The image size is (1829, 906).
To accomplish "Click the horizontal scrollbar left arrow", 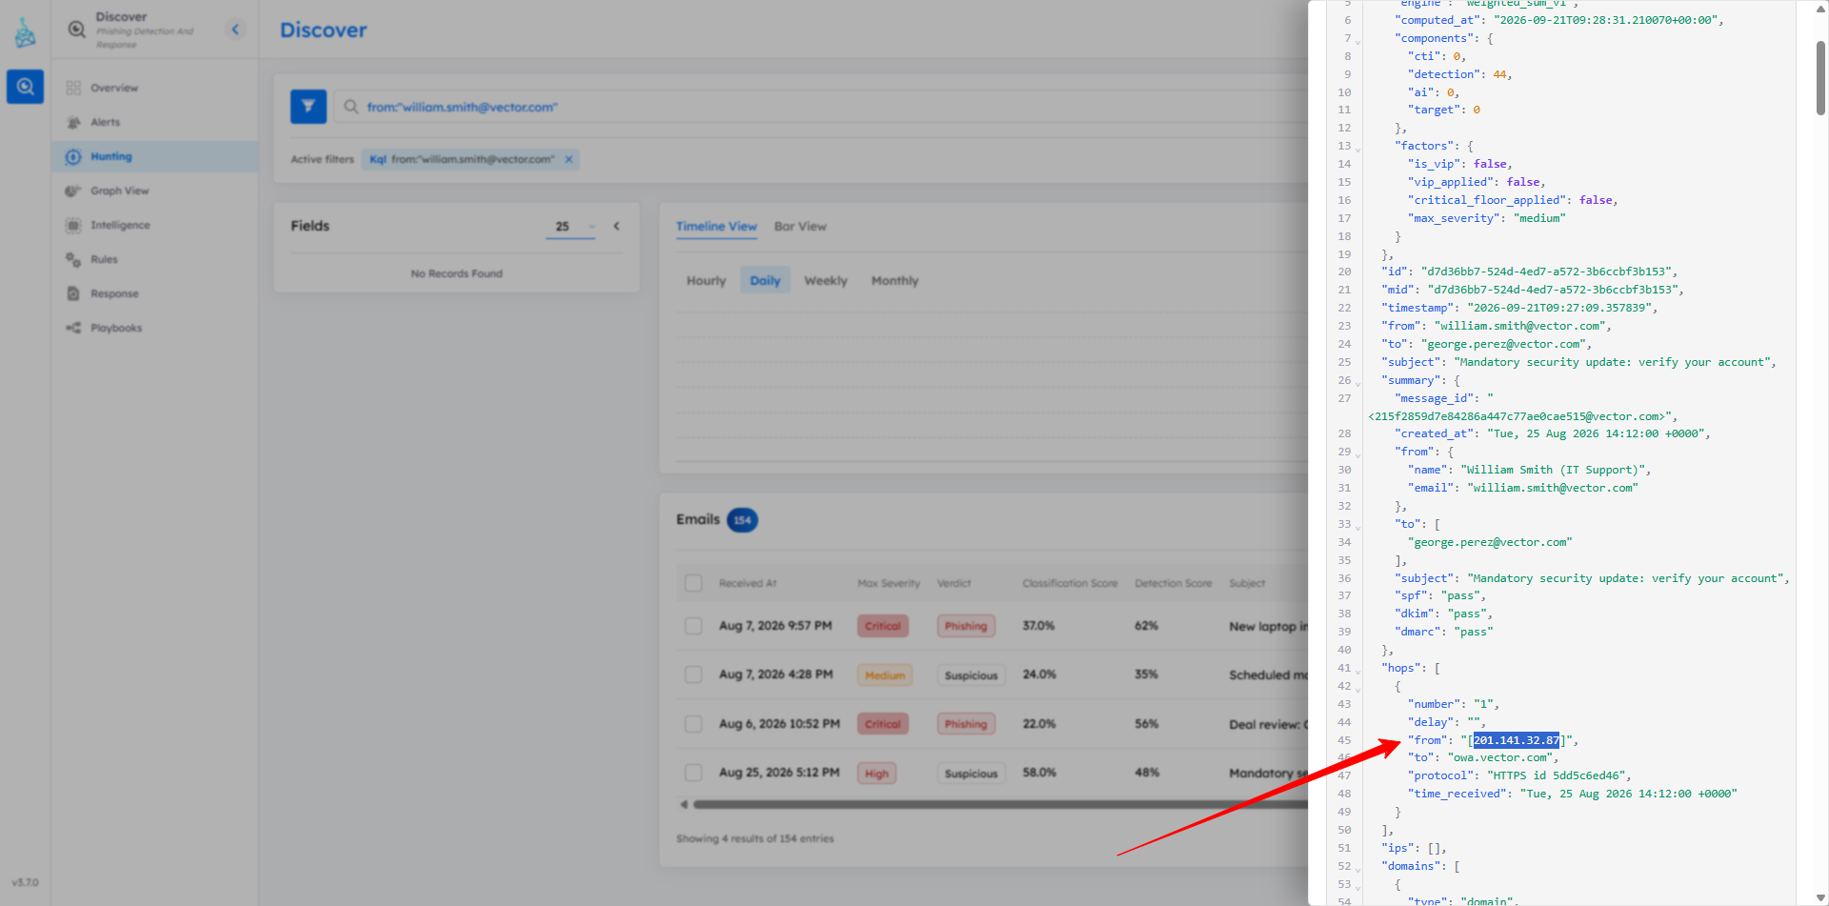I will [x=684, y=805].
